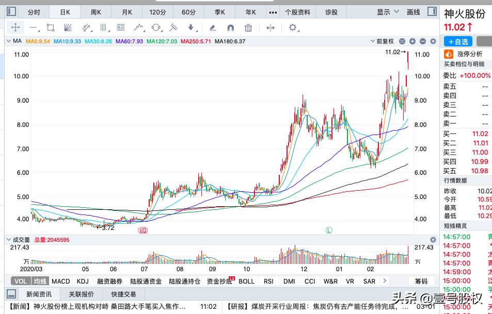The height and width of the screenshot is (314, 492).
Task: Select the crosshair move cursor tool
Action: click(15, 28)
